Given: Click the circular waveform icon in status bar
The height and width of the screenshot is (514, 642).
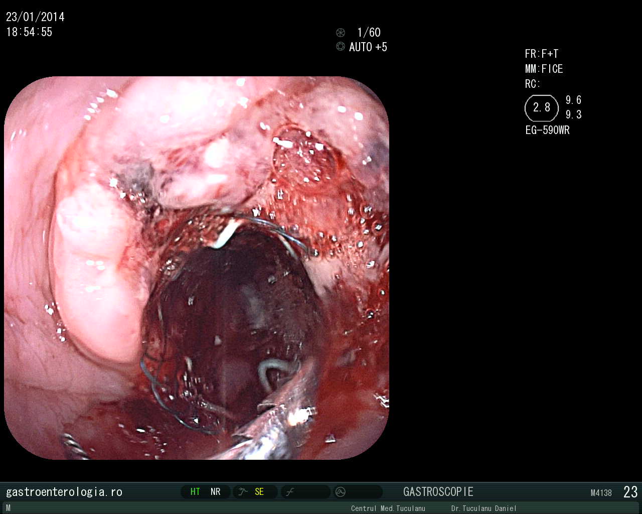Looking at the screenshot, I should (341, 492).
